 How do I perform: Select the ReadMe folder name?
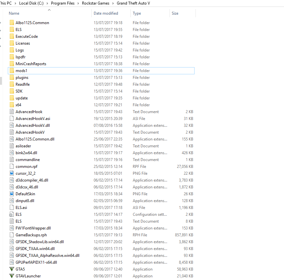click(x=23, y=84)
